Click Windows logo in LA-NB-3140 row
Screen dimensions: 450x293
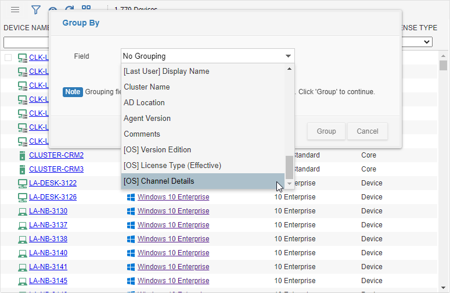click(x=131, y=253)
